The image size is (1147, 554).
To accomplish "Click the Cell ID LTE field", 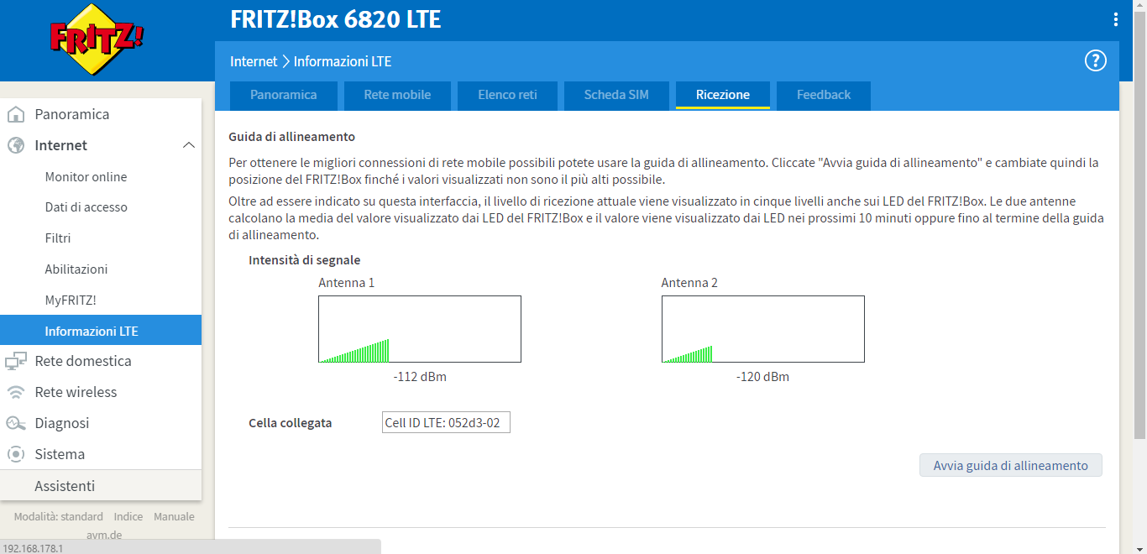I will pos(446,423).
